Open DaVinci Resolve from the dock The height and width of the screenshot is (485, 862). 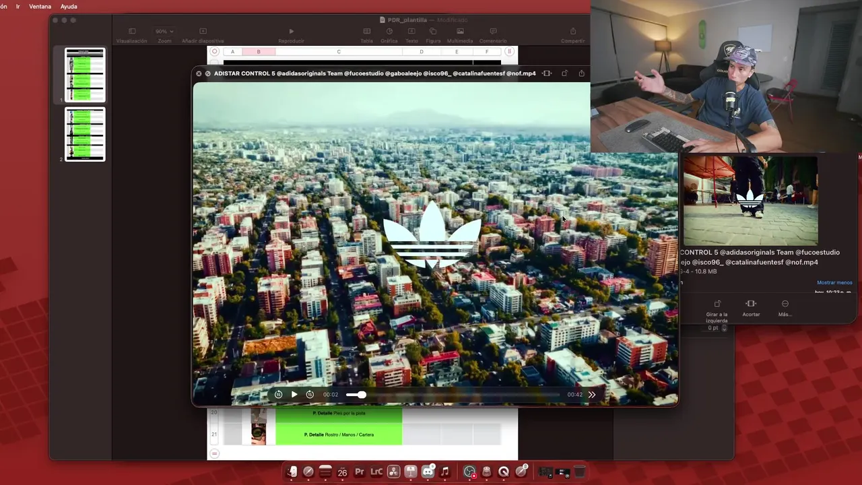[x=393, y=472]
